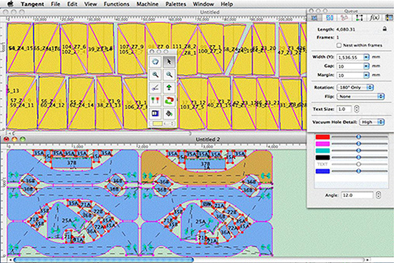Viewport: 394px width, 263px height.
Task: Select the measure angle tool icon
Action: [x=155, y=87]
